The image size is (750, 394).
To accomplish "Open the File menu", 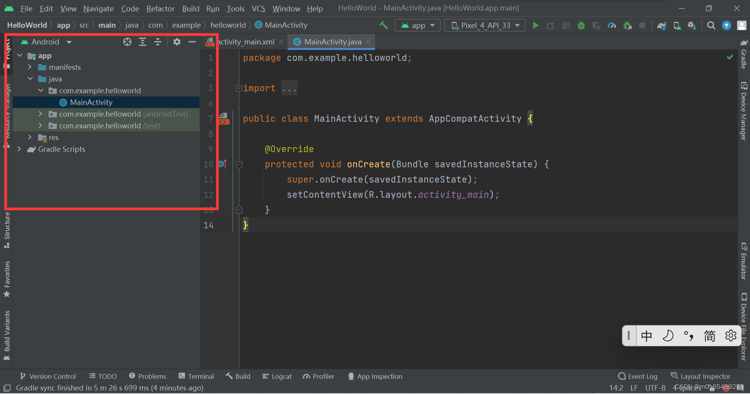I will 26,8.
